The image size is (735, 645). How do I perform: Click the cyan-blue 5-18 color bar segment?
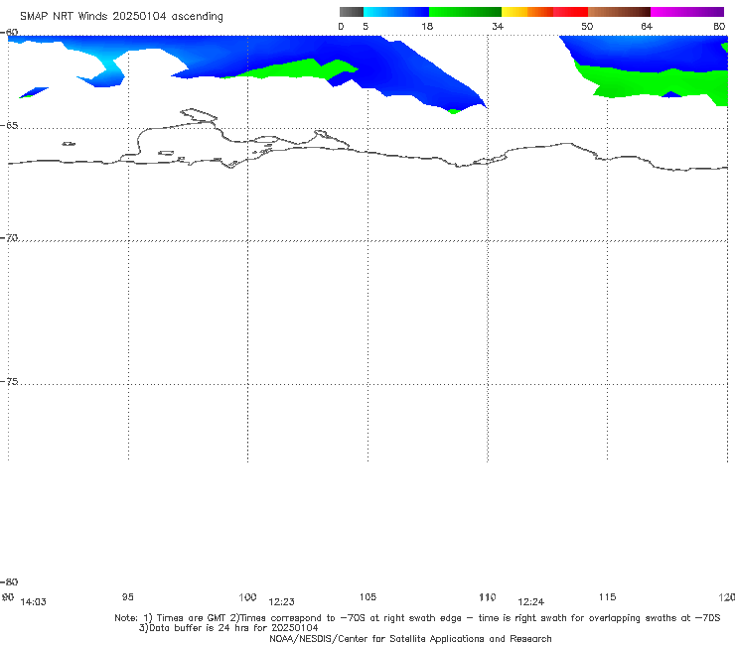coord(396,12)
